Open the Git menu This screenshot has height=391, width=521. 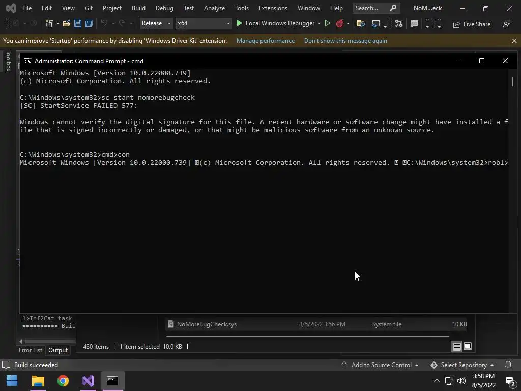pyautogui.click(x=89, y=8)
